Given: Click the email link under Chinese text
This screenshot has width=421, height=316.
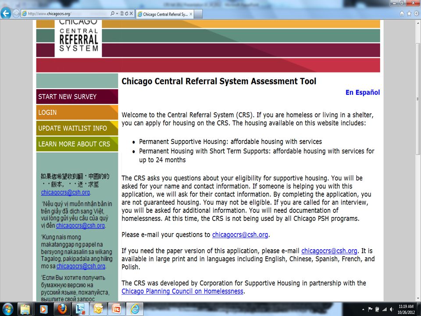Looking at the screenshot, I should 65,192.
